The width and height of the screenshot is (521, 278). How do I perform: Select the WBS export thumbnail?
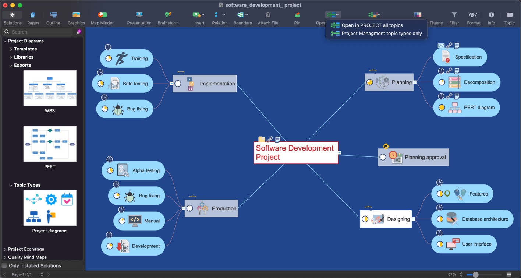50,88
